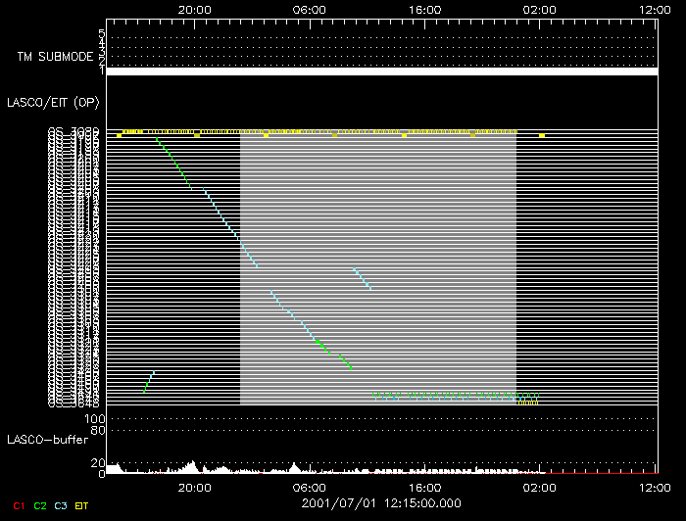
Task: Click the 16:00 label on the top axis
Action: pos(424,10)
